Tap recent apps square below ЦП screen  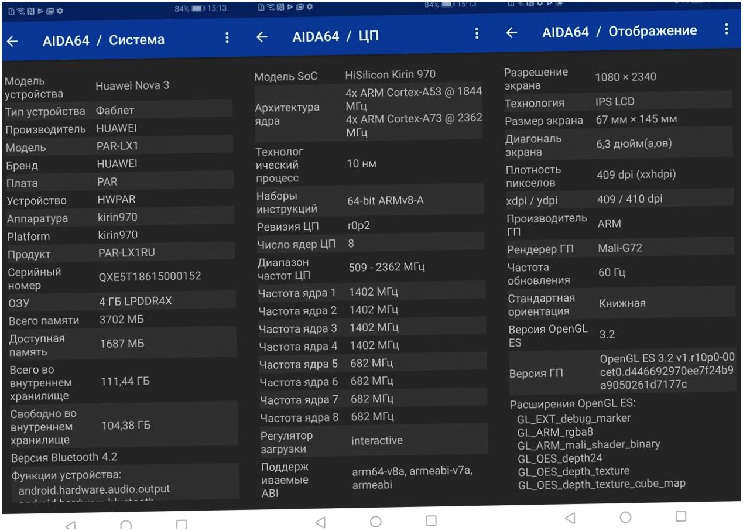point(432,519)
